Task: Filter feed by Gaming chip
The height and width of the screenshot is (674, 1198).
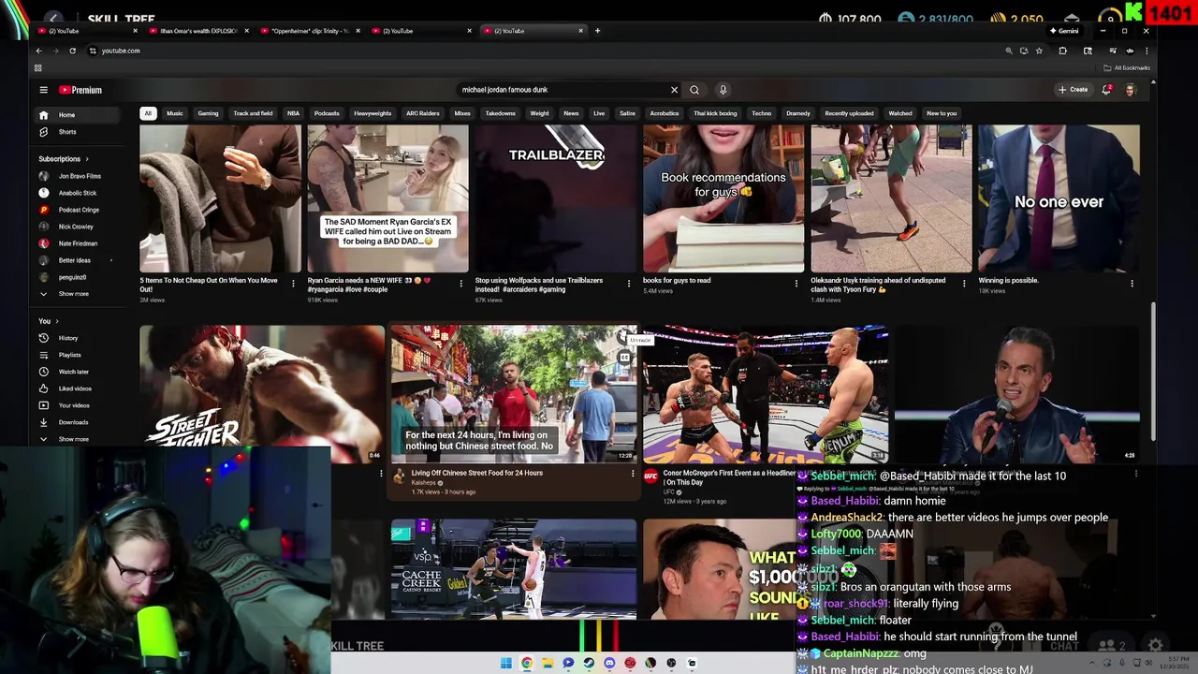Action: click(x=208, y=113)
